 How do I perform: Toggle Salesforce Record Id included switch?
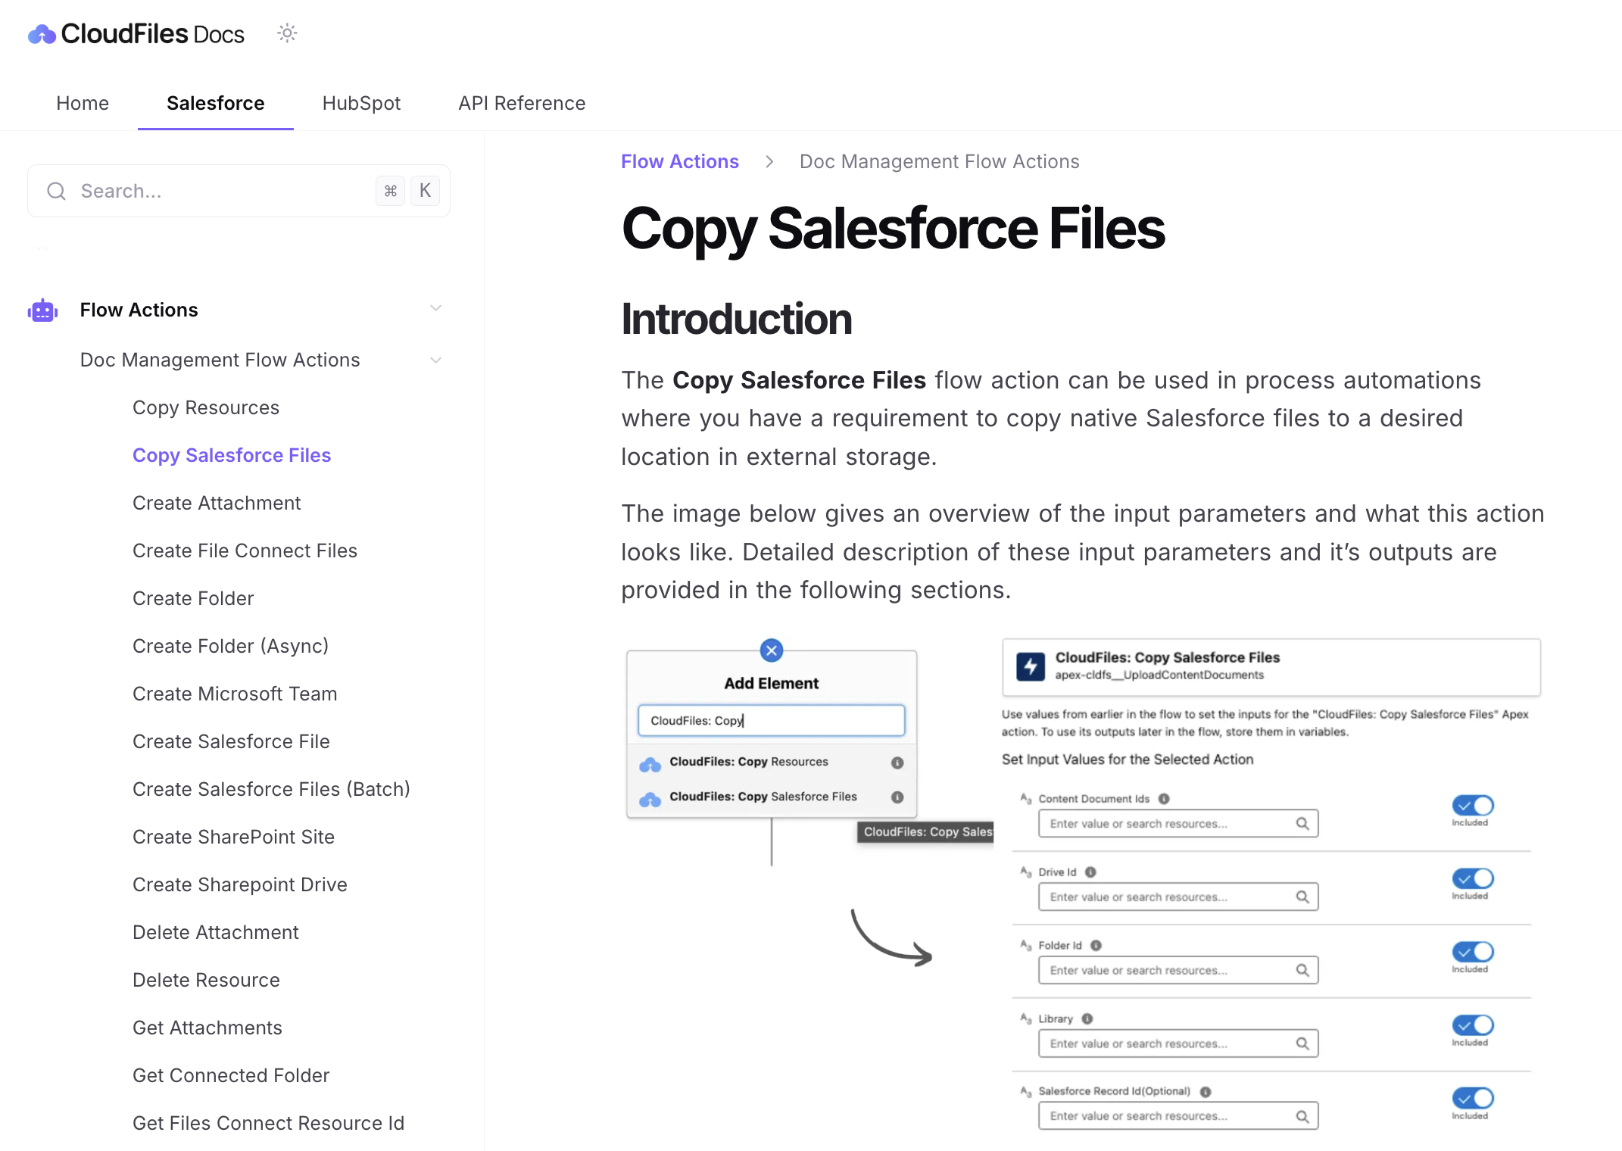pos(1473,1098)
